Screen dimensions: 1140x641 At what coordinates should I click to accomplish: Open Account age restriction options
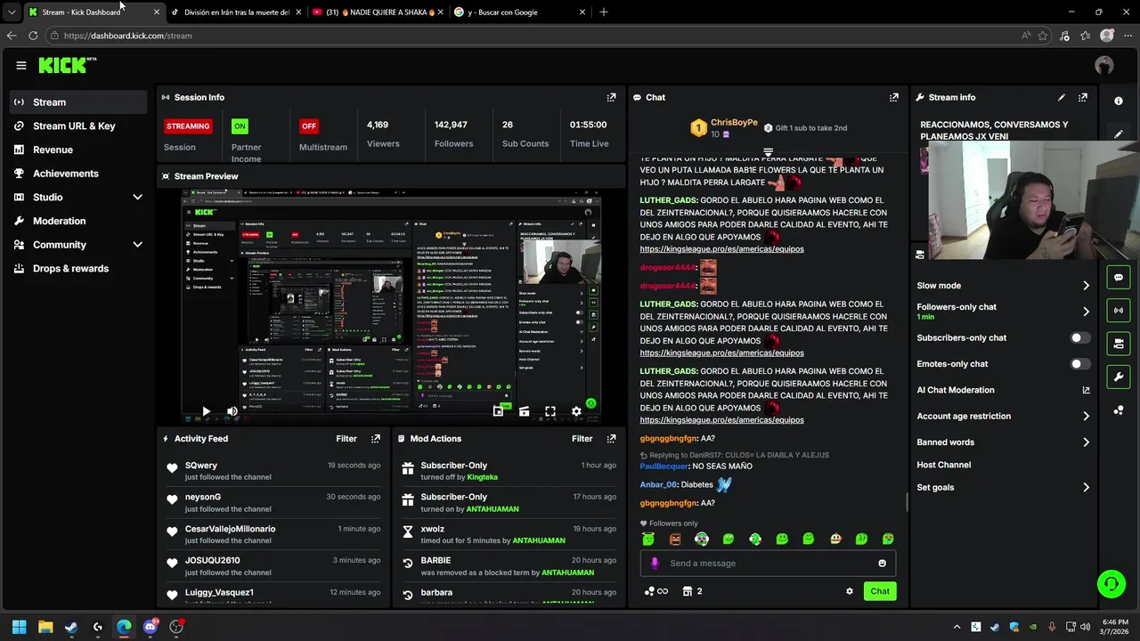point(1003,416)
